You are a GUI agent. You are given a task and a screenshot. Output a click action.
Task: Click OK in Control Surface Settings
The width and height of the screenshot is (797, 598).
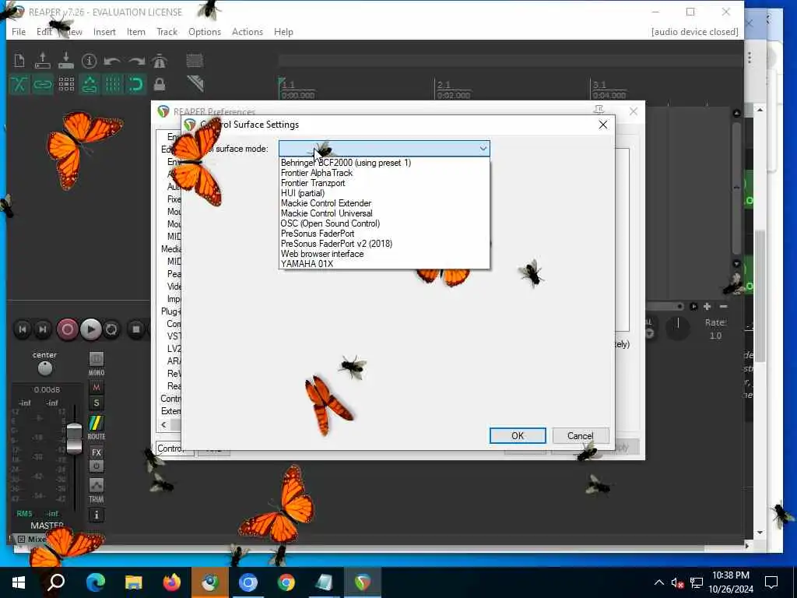(x=518, y=436)
